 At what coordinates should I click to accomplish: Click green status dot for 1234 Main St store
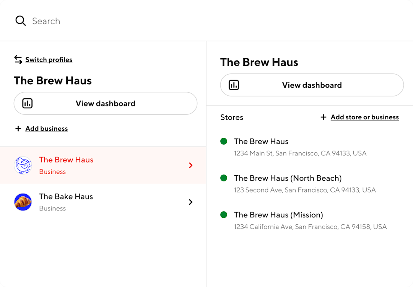tap(224, 141)
